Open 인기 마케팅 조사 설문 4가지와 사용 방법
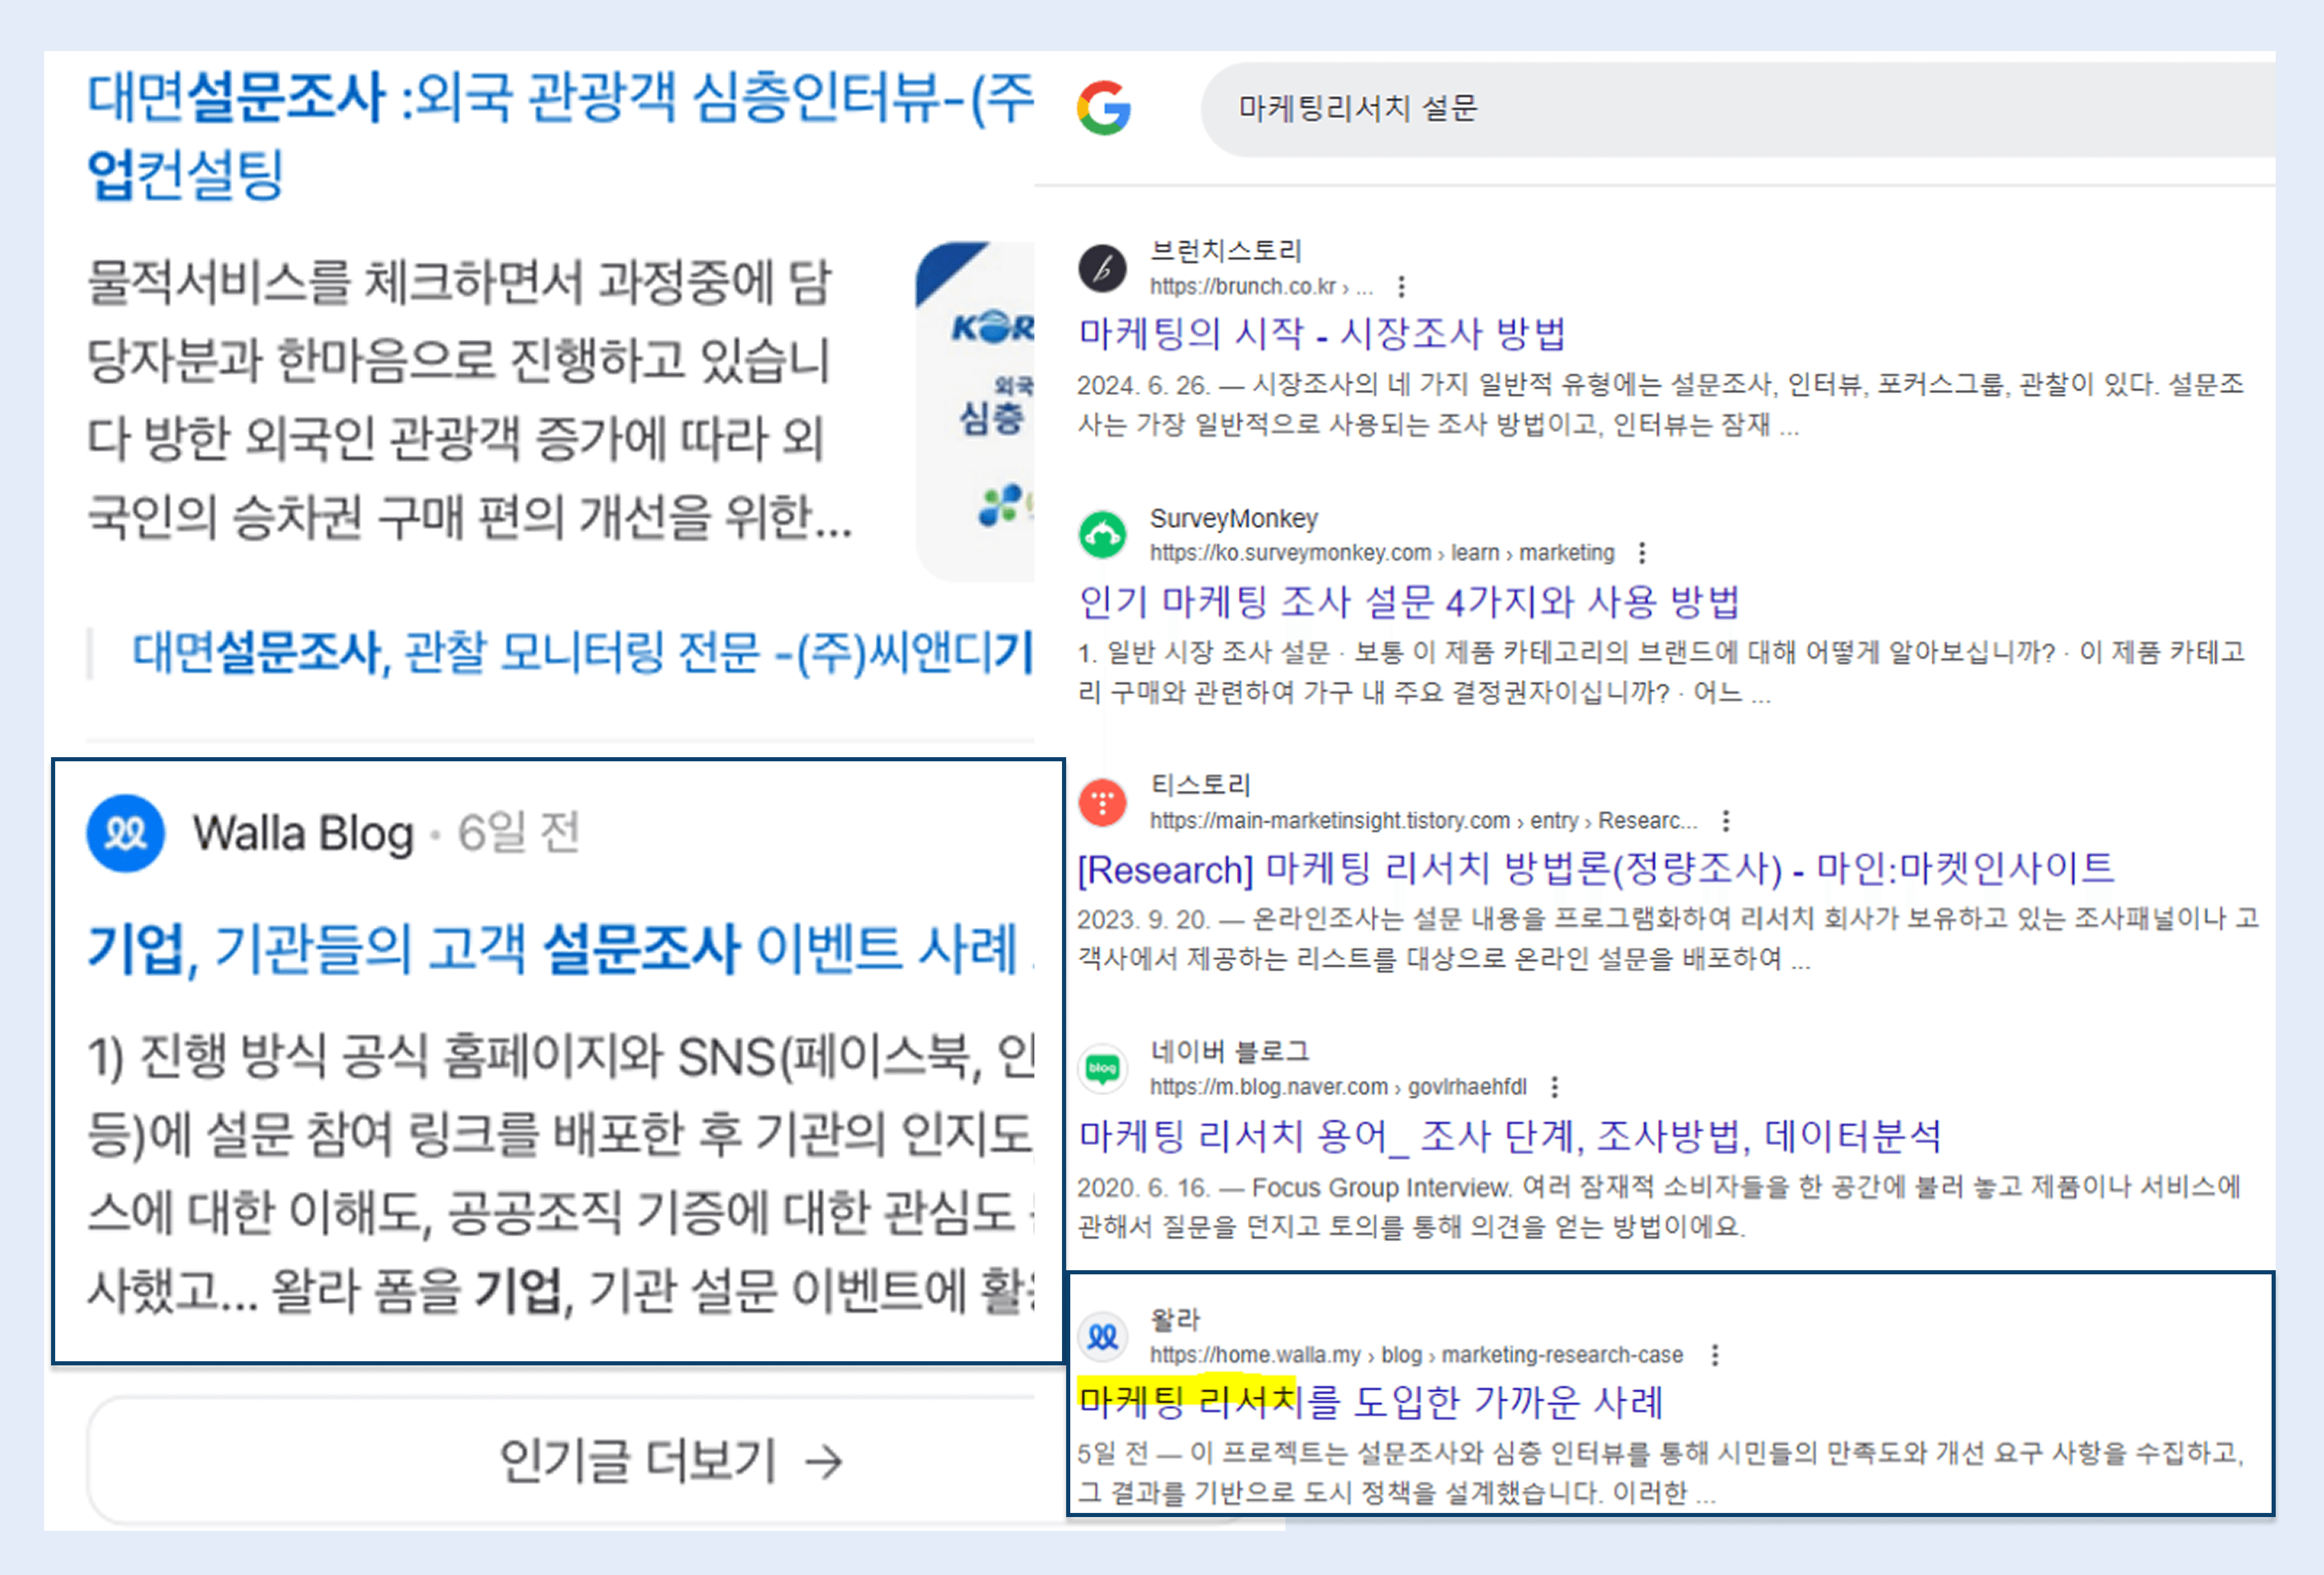 click(x=1409, y=601)
